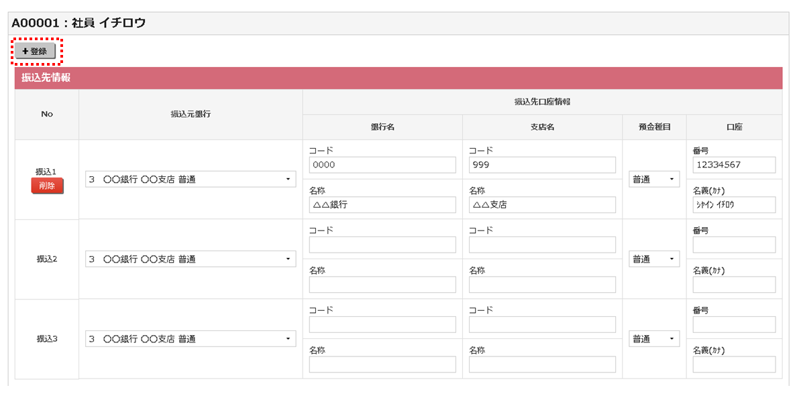Screen dimensions: 795x404
Task: Select the bank name field showing △△銀行
Action: pyautogui.click(x=382, y=204)
